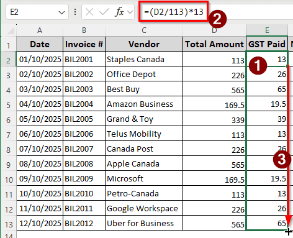Select Total Amount 169.5 for Amazon Business
The image size is (293, 238).
[214, 104]
